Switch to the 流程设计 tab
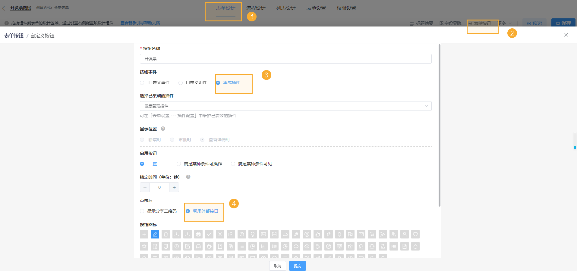The width and height of the screenshot is (577, 271). click(x=256, y=8)
